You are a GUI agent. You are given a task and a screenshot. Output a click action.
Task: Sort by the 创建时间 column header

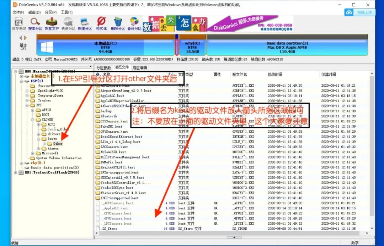[x=329, y=74]
